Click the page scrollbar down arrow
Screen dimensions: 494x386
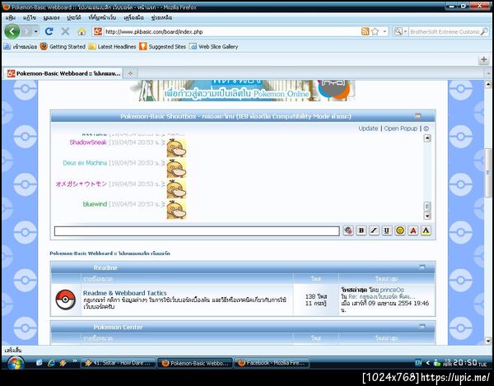click(488, 341)
